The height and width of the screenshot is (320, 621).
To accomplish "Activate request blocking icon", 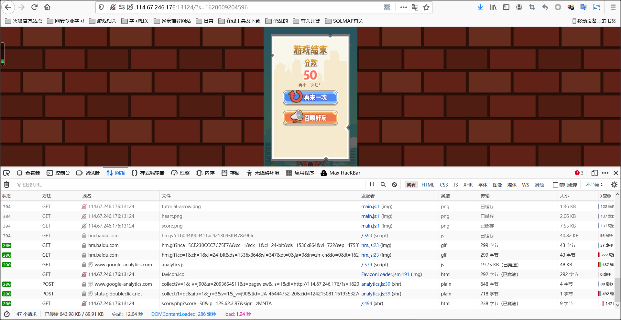I will pos(394,185).
